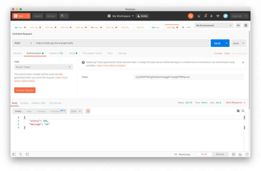Open the New button dropdown arrow
Image resolution: width=261 pixels, height=171 pixels.
coord(28,16)
